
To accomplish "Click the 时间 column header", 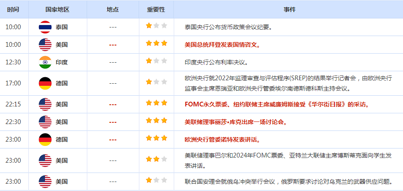I will 13,9.
